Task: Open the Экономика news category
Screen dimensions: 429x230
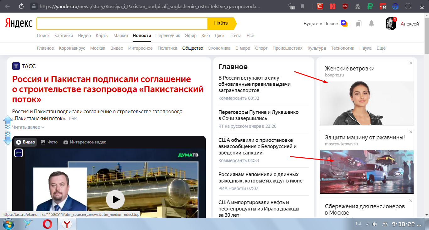Action: pyautogui.click(x=219, y=48)
